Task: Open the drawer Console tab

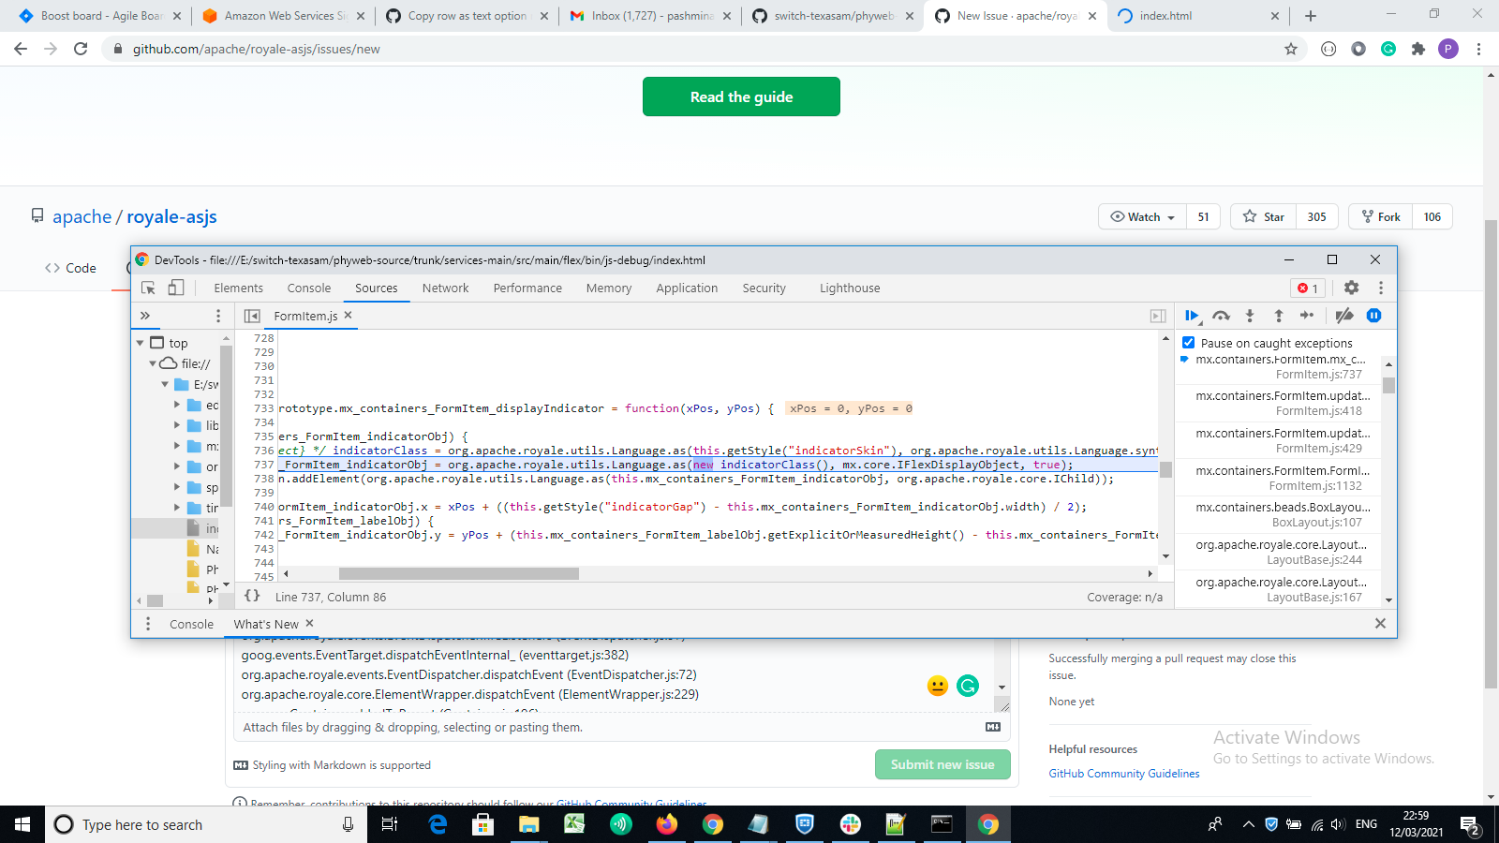Action: pyautogui.click(x=191, y=624)
